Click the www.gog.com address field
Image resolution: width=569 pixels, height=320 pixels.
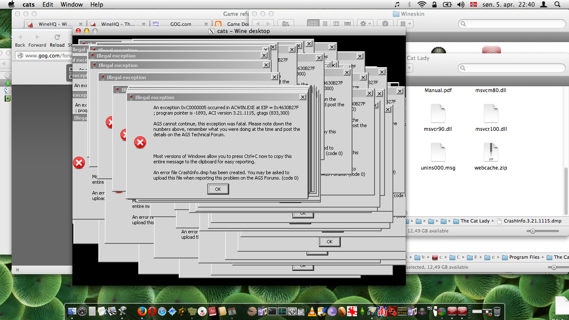coord(44,55)
